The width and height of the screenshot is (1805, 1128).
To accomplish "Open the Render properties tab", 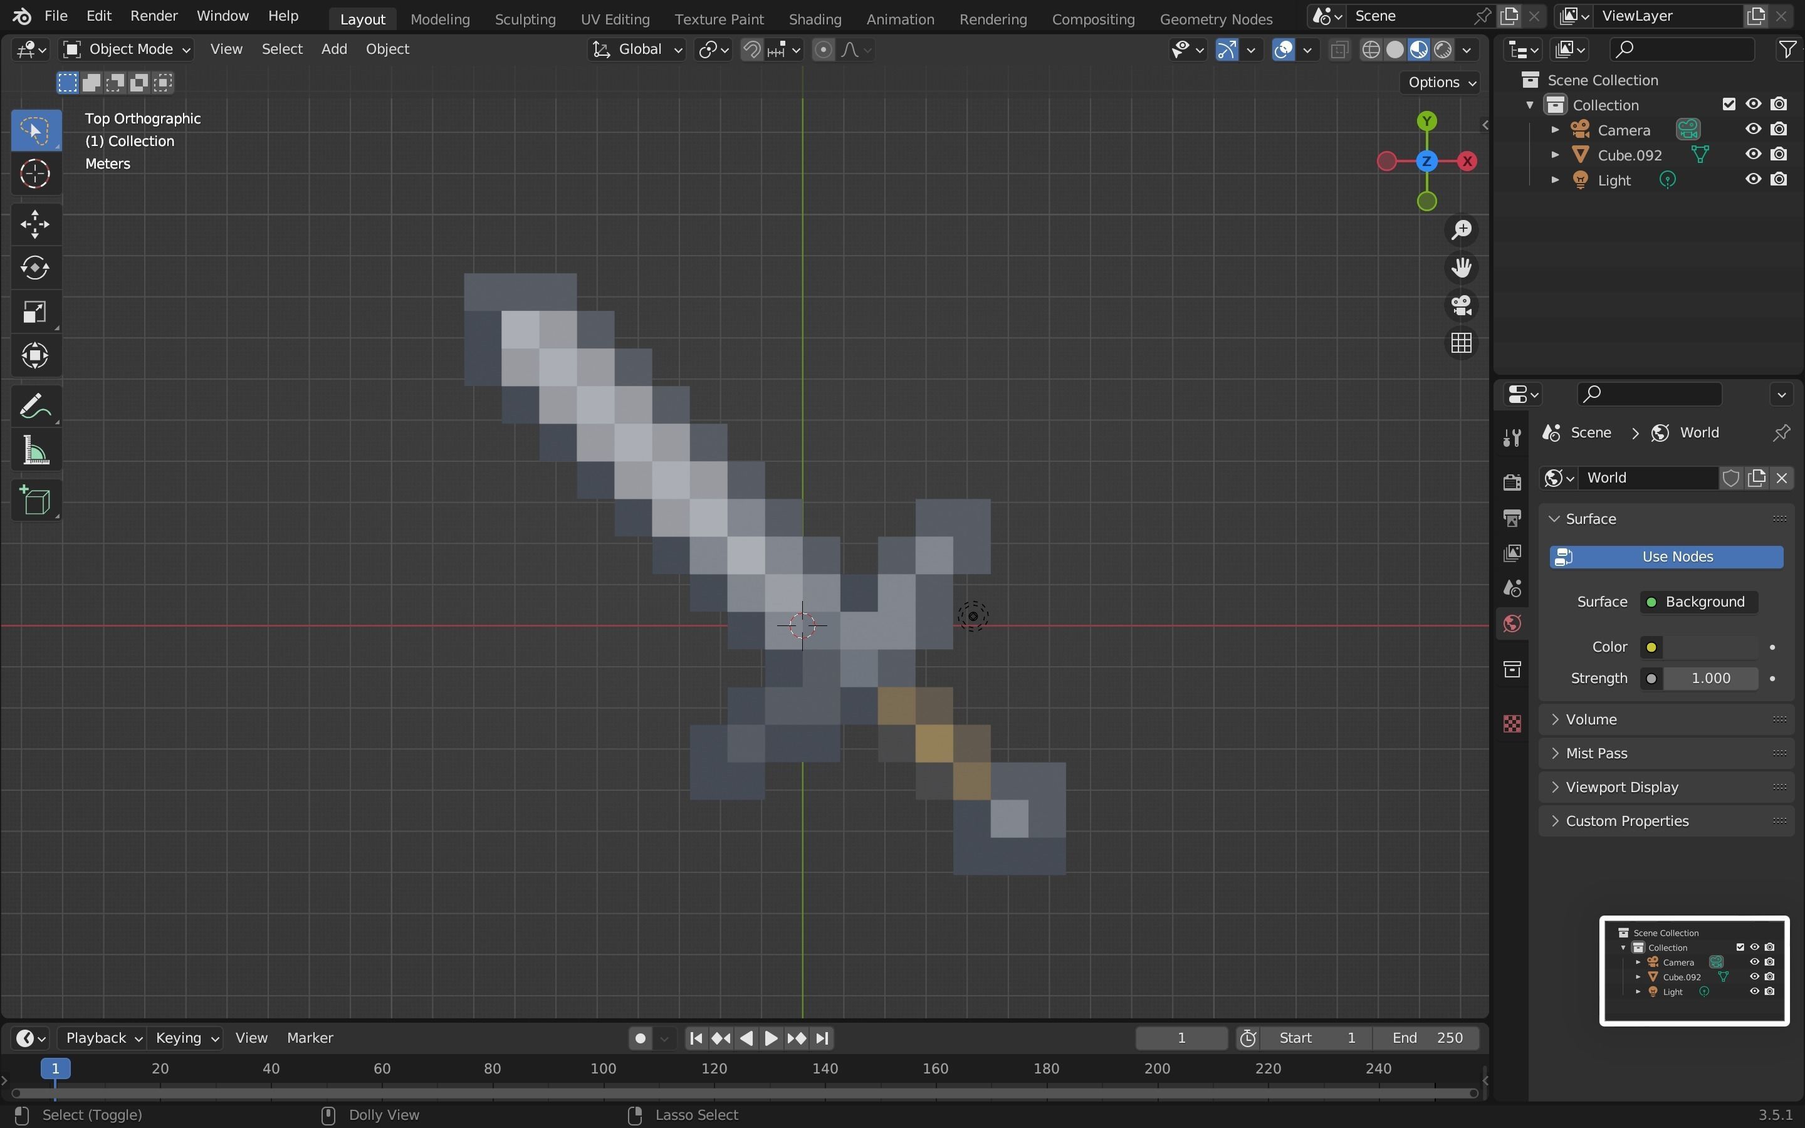I will click(1512, 482).
